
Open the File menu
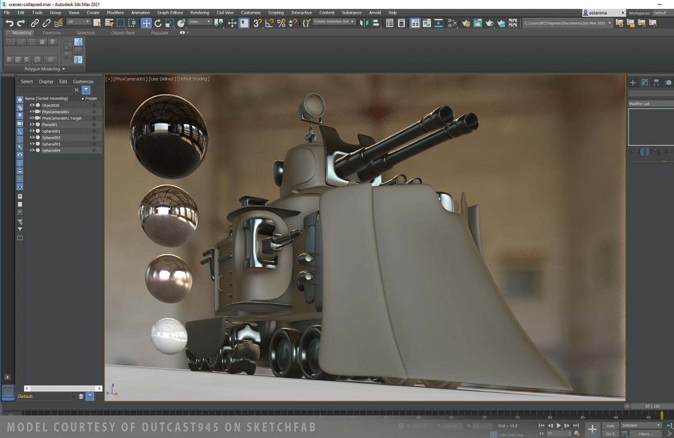[x=7, y=13]
